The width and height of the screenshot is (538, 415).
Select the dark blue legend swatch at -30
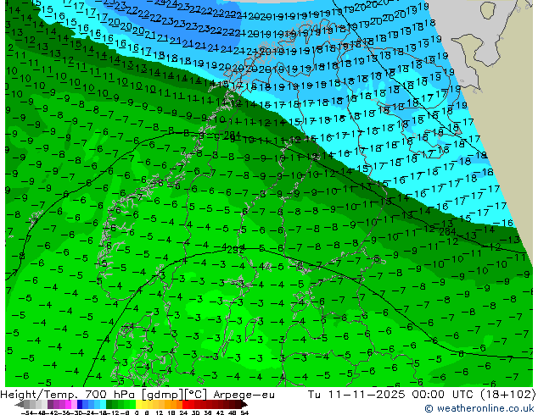80,405
